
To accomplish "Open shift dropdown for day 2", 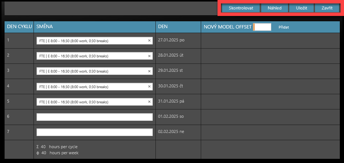I will click(x=91, y=56).
